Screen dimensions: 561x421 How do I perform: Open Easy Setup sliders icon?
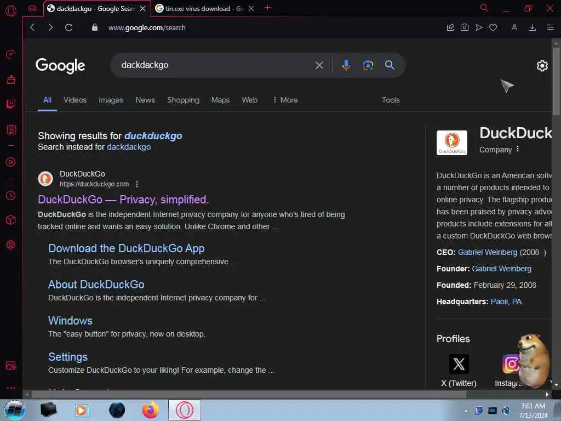(550, 27)
